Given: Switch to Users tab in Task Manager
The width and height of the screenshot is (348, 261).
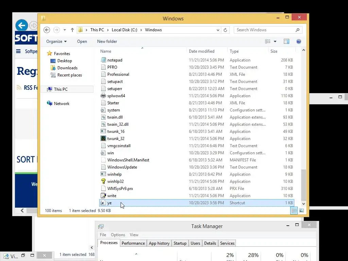Looking at the screenshot, I should click(195, 243).
